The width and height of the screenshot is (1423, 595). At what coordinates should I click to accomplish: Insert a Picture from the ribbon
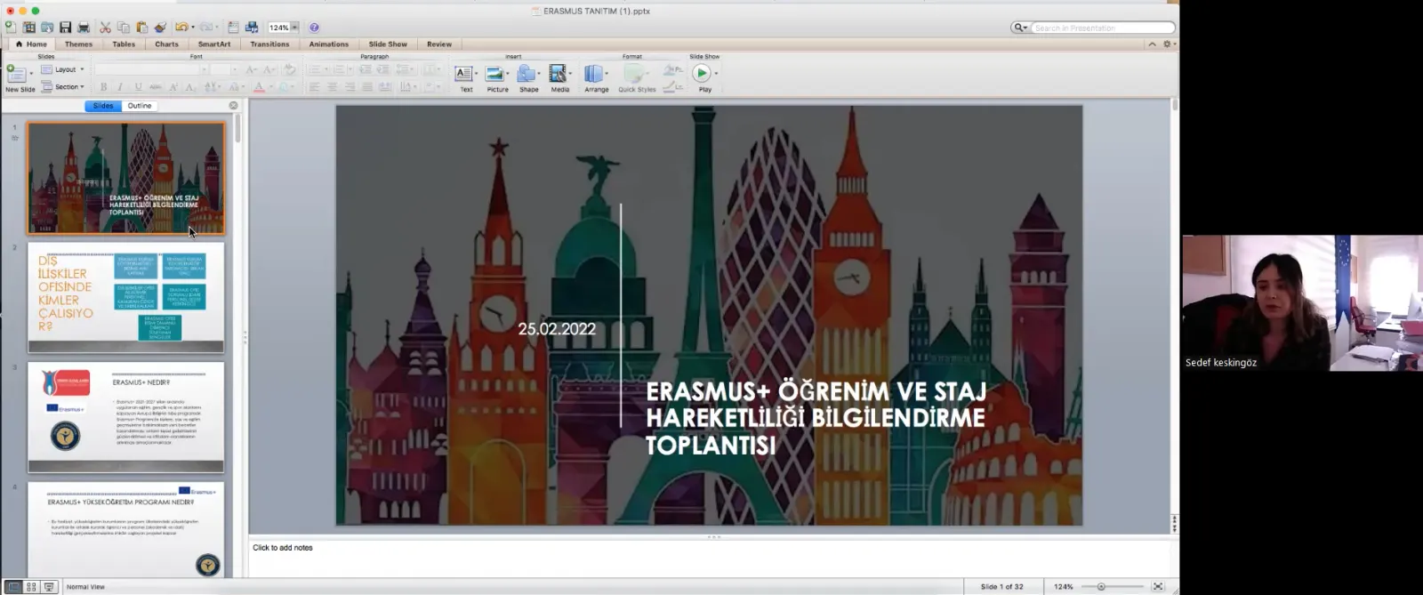[496, 77]
